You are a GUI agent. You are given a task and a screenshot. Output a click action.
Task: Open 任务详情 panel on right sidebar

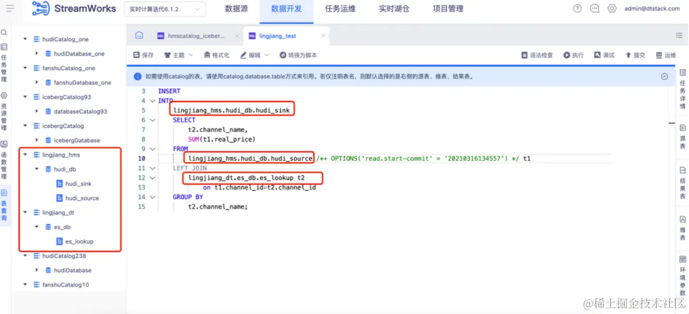pyautogui.click(x=683, y=89)
